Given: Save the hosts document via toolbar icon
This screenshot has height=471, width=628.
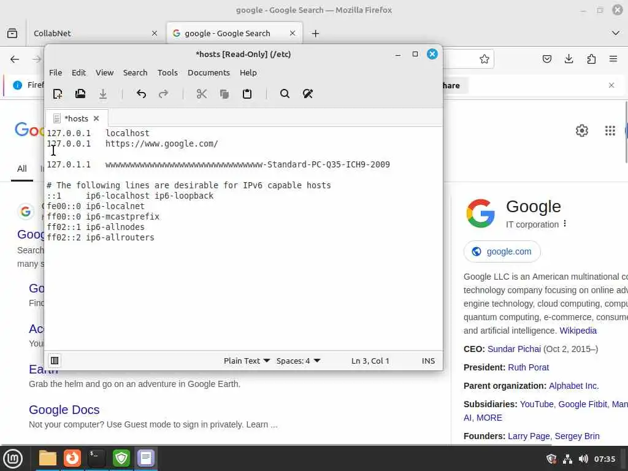Looking at the screenshot, I should coord(103,94).
